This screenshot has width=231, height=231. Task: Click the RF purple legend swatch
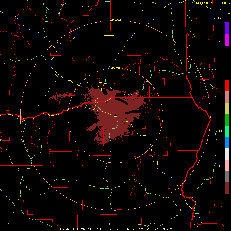point(227,29)
